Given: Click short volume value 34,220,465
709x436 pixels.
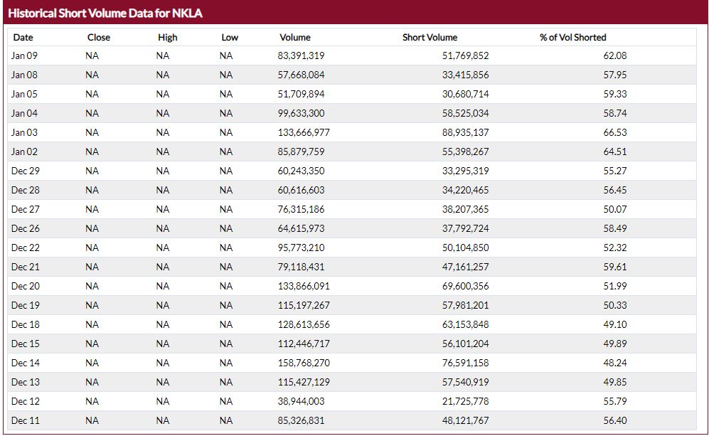Looking at the screenshot, I should (465, 190).
